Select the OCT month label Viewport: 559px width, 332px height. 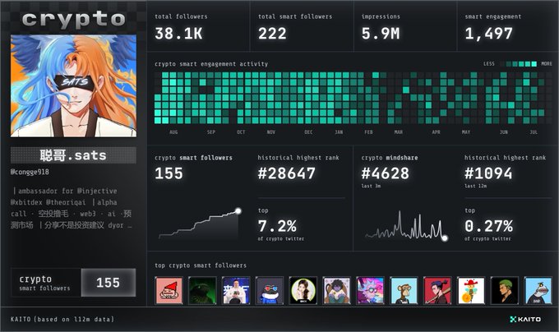click(241, 132)
